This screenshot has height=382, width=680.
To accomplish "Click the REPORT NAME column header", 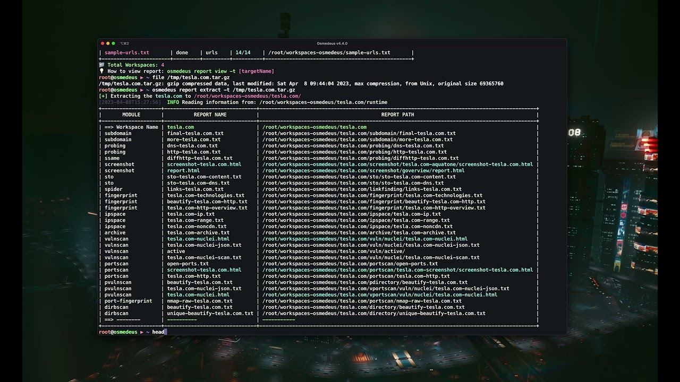I will (x=210, y=115).
